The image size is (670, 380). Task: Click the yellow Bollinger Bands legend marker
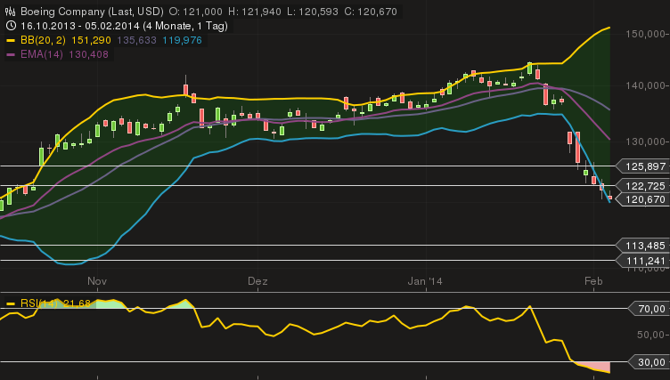[11, 41]
